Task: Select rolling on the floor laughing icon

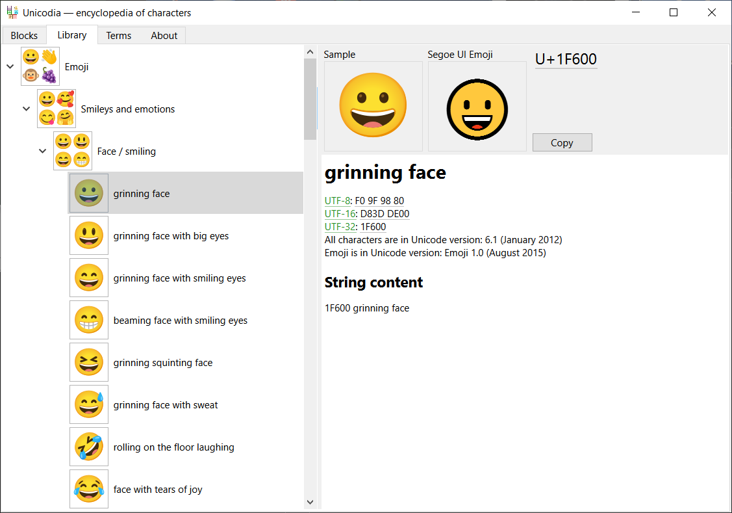Action: tap(89, 447)
